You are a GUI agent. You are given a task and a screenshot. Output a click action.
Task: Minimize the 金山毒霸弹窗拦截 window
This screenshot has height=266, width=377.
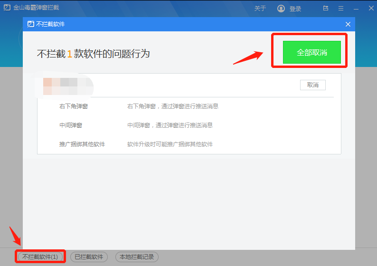point(356,9)
